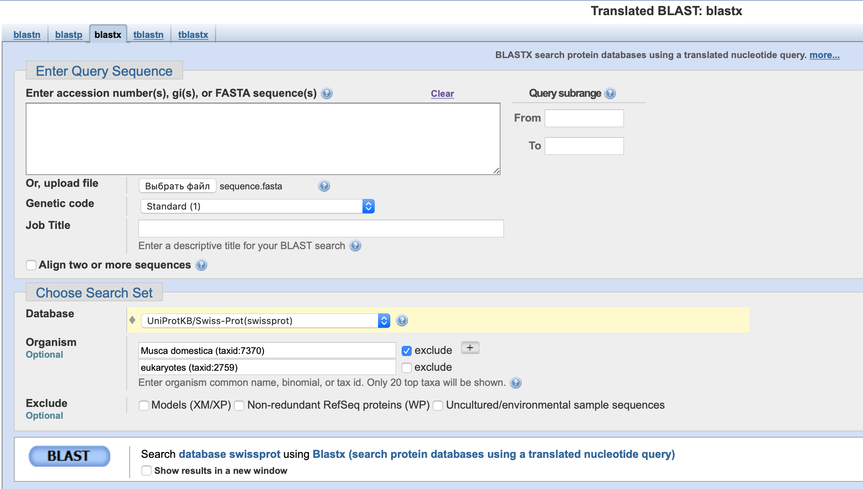The height and width of the screenshot is (489, 863).
Task: Enable Show results in a new window
Action: [x=146, y=470]
